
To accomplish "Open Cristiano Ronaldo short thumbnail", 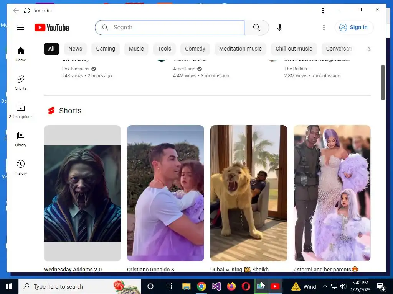I will pos(165,193).
